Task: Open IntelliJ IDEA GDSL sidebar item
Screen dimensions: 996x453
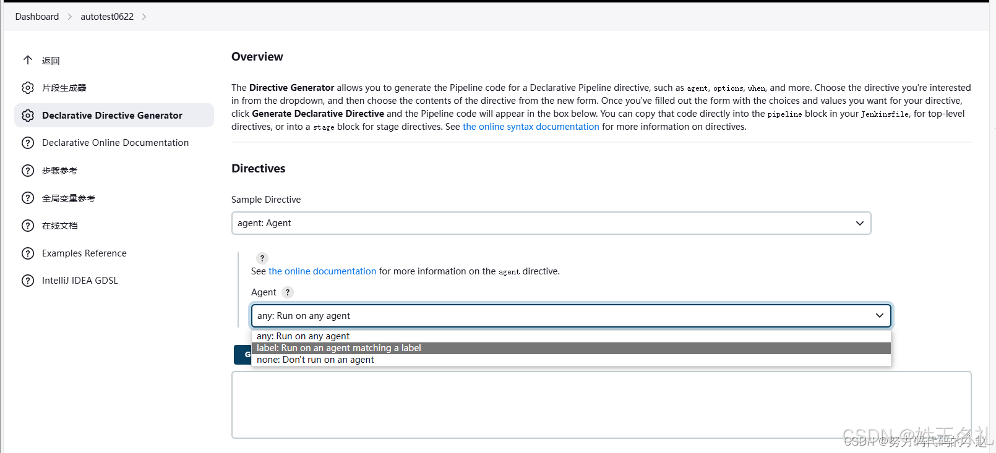Action: coord(80,281)
